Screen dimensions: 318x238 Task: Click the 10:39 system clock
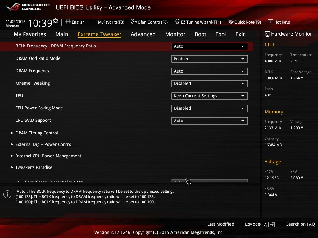[x=40, y=23]
